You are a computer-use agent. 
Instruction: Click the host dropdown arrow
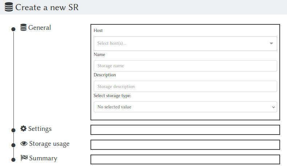[271, 43]
